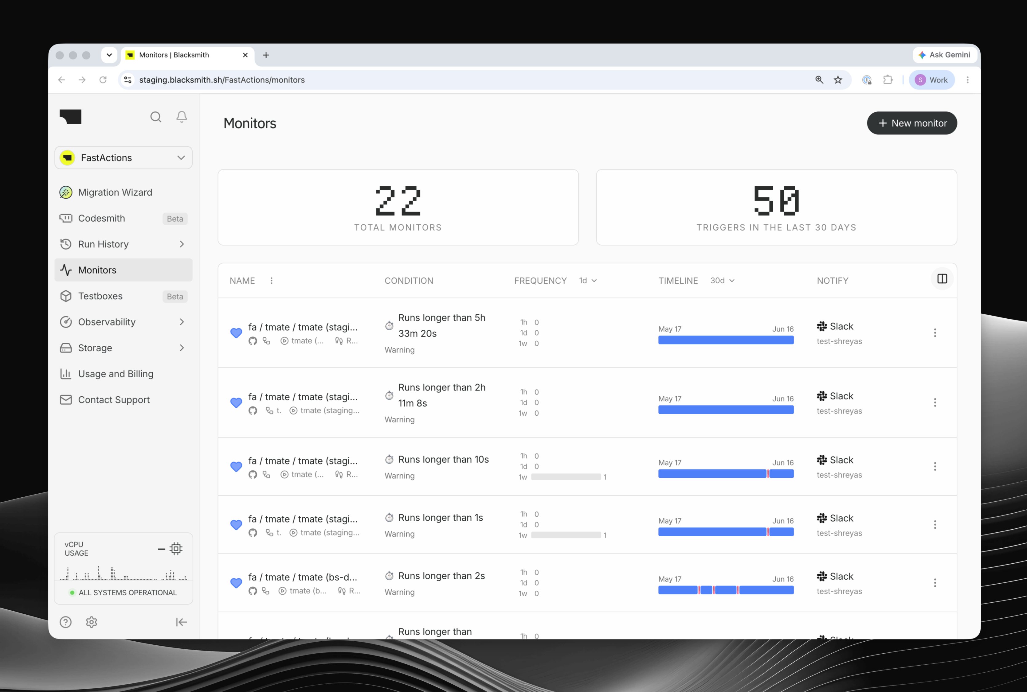1027x692 pixels.
Task: Open row menu for Runs longer than 2s
Action: click(x=935, y=583)
